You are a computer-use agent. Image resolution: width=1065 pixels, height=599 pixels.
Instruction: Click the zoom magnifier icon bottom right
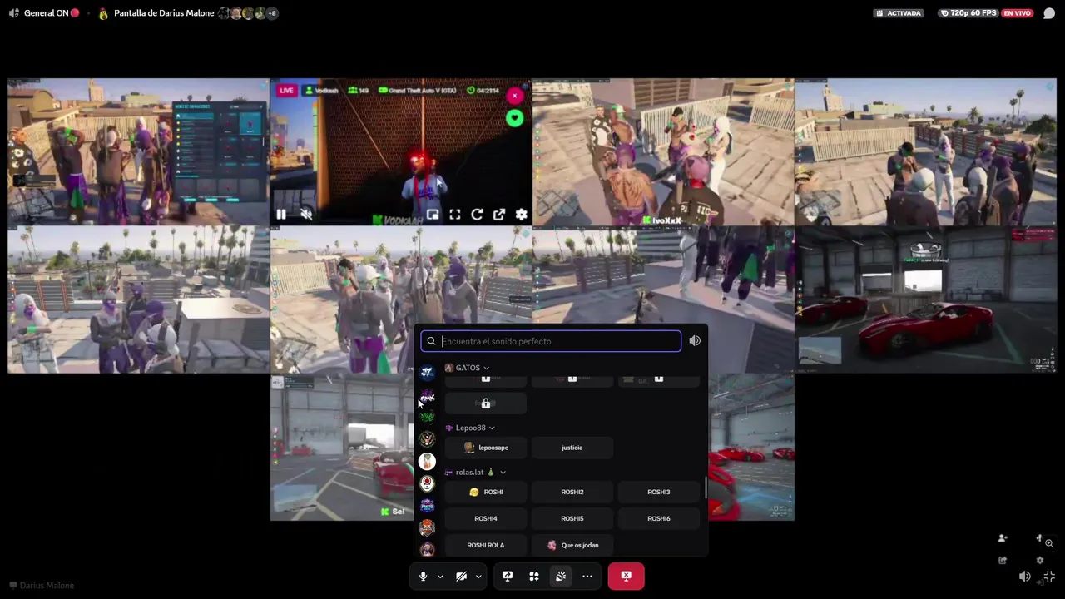click(x=1049, y=543)
